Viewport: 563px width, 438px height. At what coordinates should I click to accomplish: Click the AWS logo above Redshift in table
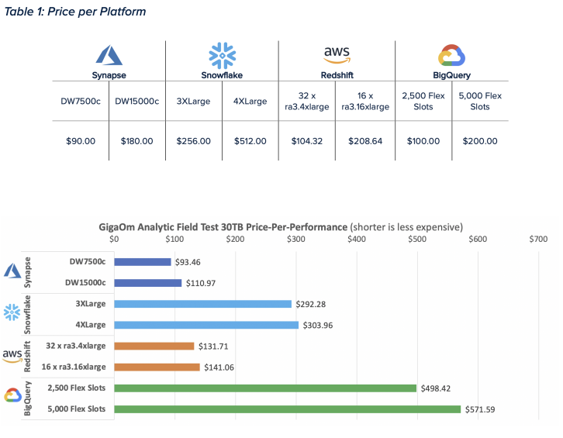coord(337,55)
